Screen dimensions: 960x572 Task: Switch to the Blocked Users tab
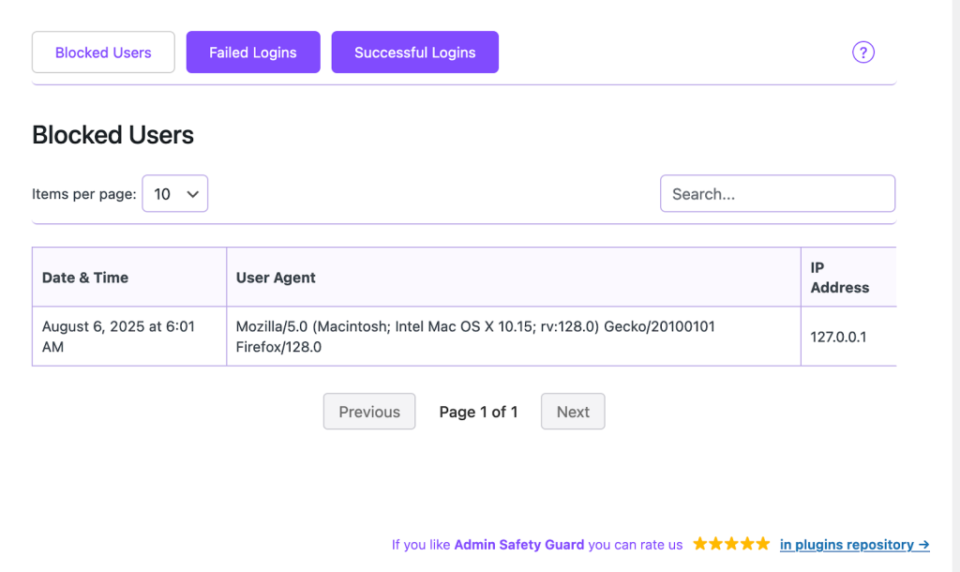coord(103,53)
